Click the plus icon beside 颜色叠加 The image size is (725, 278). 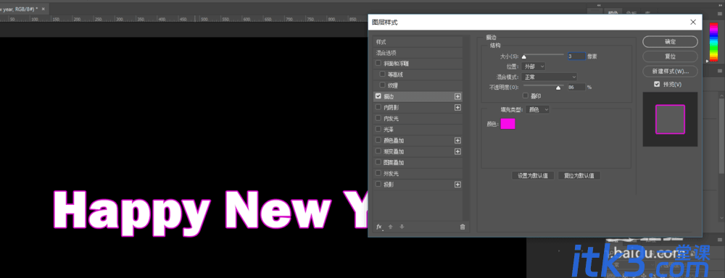457,140
